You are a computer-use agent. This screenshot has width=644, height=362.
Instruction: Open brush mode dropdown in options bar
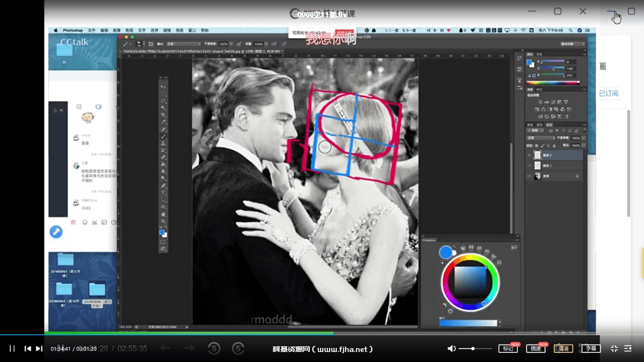tap(183, 44)
